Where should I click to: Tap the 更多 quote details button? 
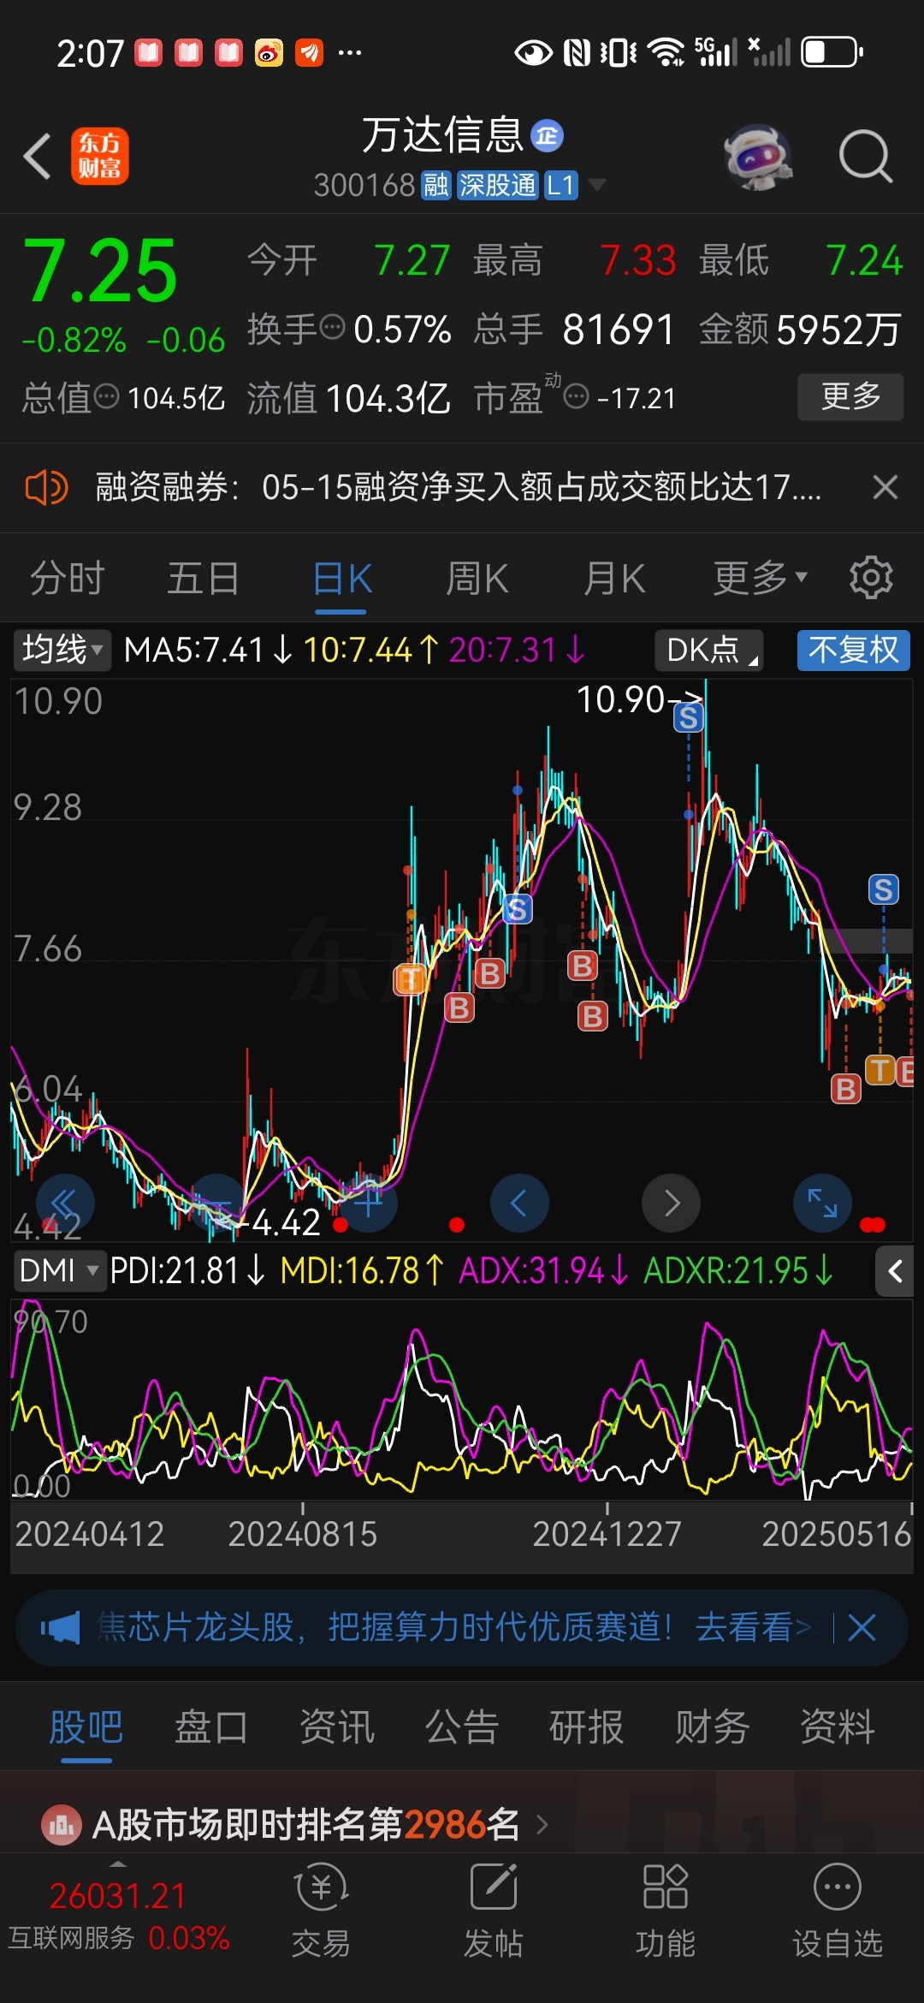[x=850, y=396]
